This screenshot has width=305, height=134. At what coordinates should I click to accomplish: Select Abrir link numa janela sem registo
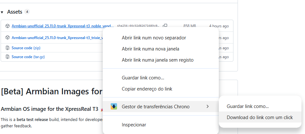coord(161,60)
